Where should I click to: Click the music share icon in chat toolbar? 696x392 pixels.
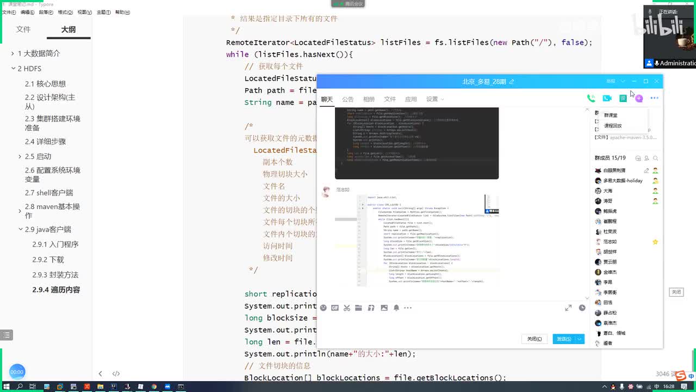coord(371,308)
